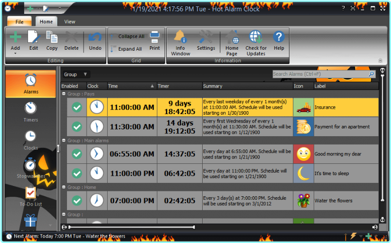Toggle enabled checkmark for It's time to sleep
391x243 pixels.
(x=77, y=173)
